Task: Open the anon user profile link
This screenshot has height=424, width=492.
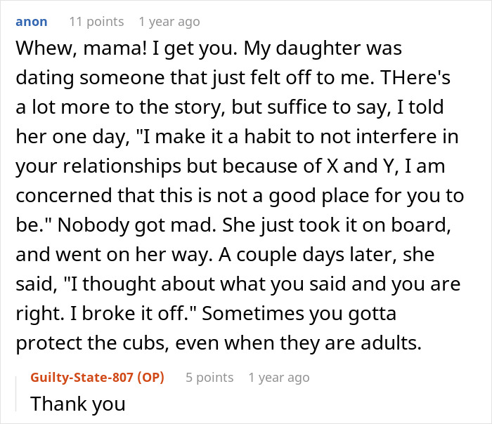Action: coord(32,21)
